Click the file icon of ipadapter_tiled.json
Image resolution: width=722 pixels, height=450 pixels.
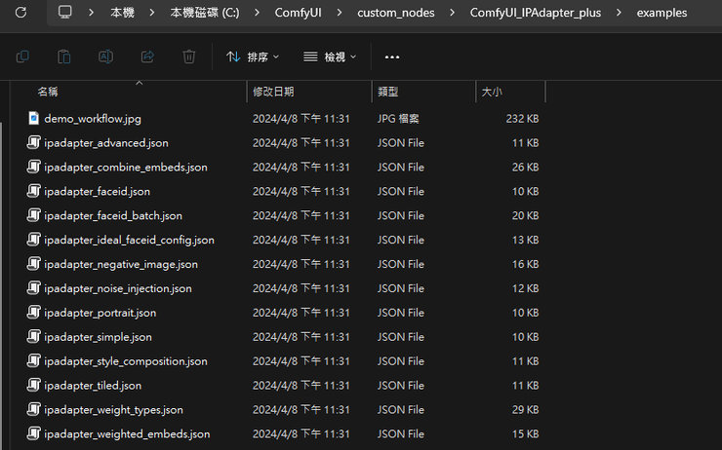[x=33, y=385]
